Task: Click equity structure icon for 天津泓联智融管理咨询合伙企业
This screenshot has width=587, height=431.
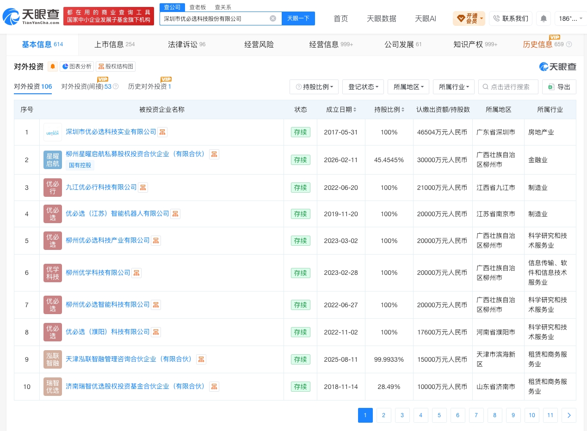Action: click(x=201, y=359)
